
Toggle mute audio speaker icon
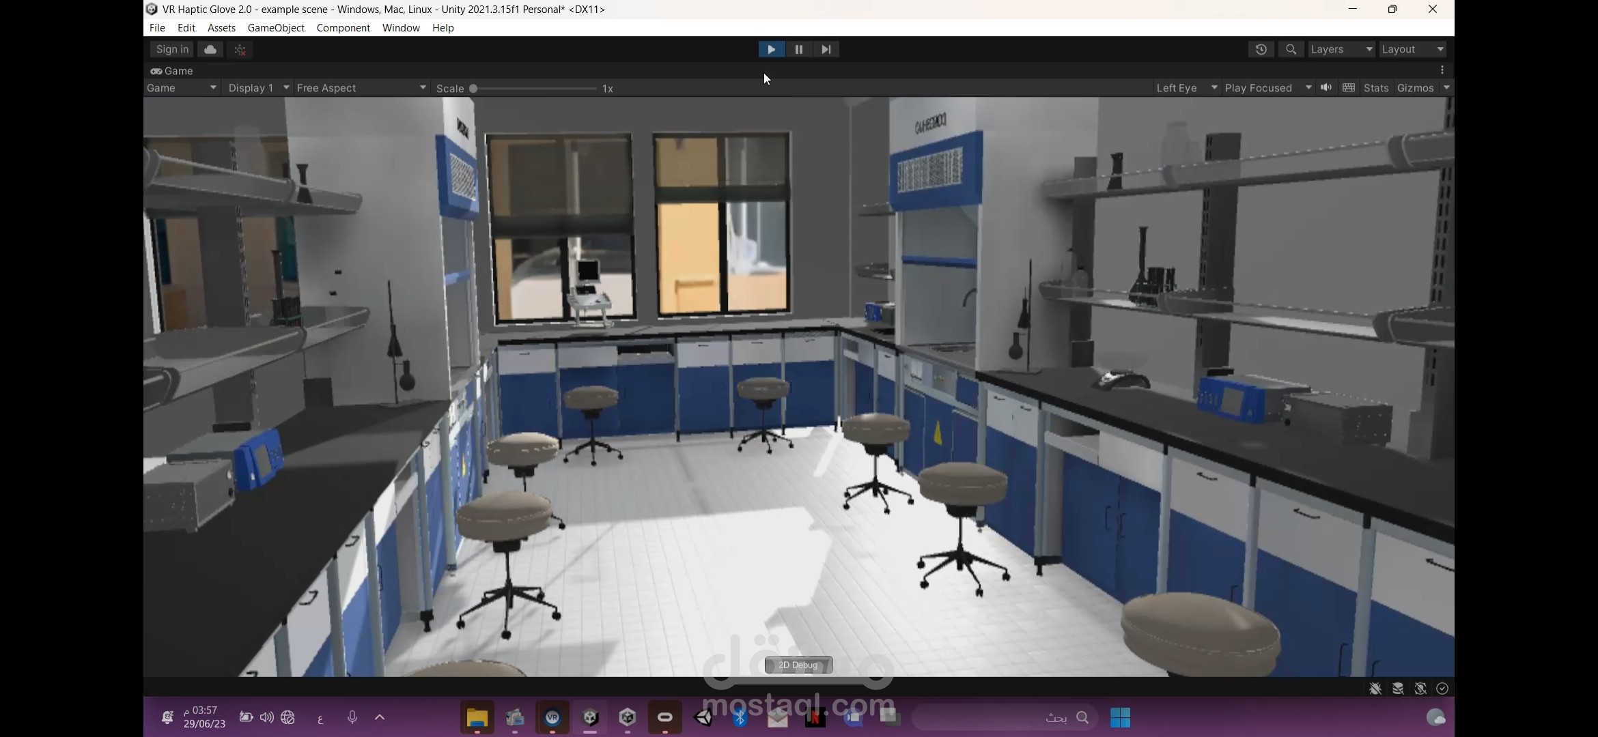coord(1326,87)
